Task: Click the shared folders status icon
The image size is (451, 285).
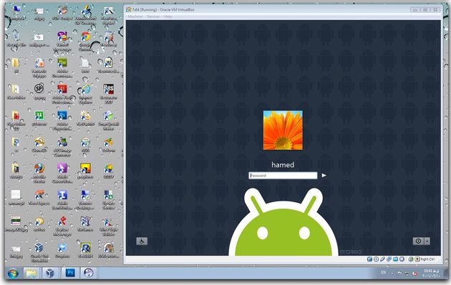Action: click(395, 259)
